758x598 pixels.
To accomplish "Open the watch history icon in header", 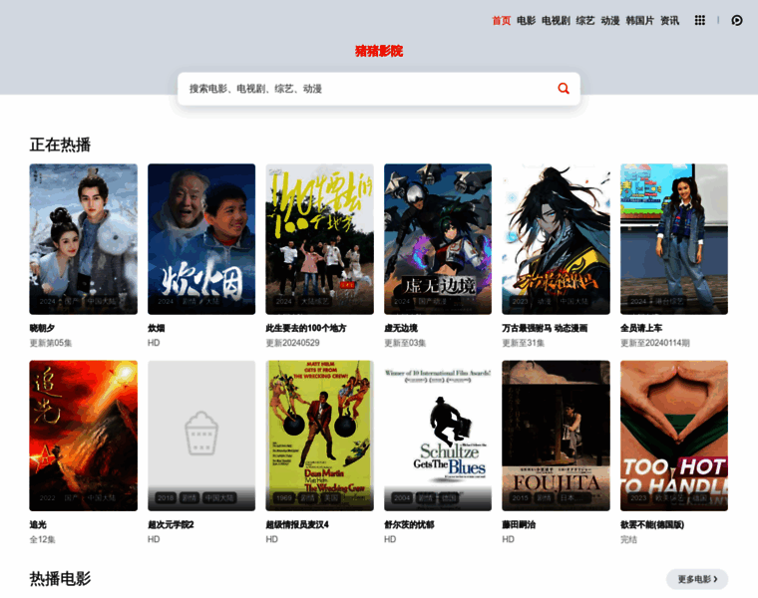I will click(737, 20).
